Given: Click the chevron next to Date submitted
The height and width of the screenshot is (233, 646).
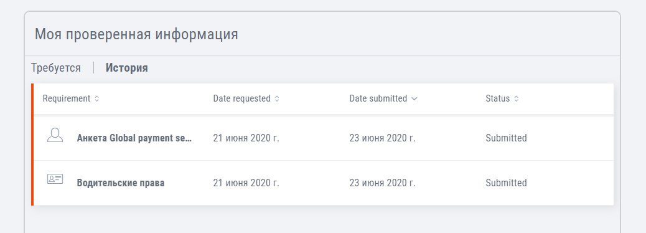Looking at the screenshot, I should click(414, 99).
